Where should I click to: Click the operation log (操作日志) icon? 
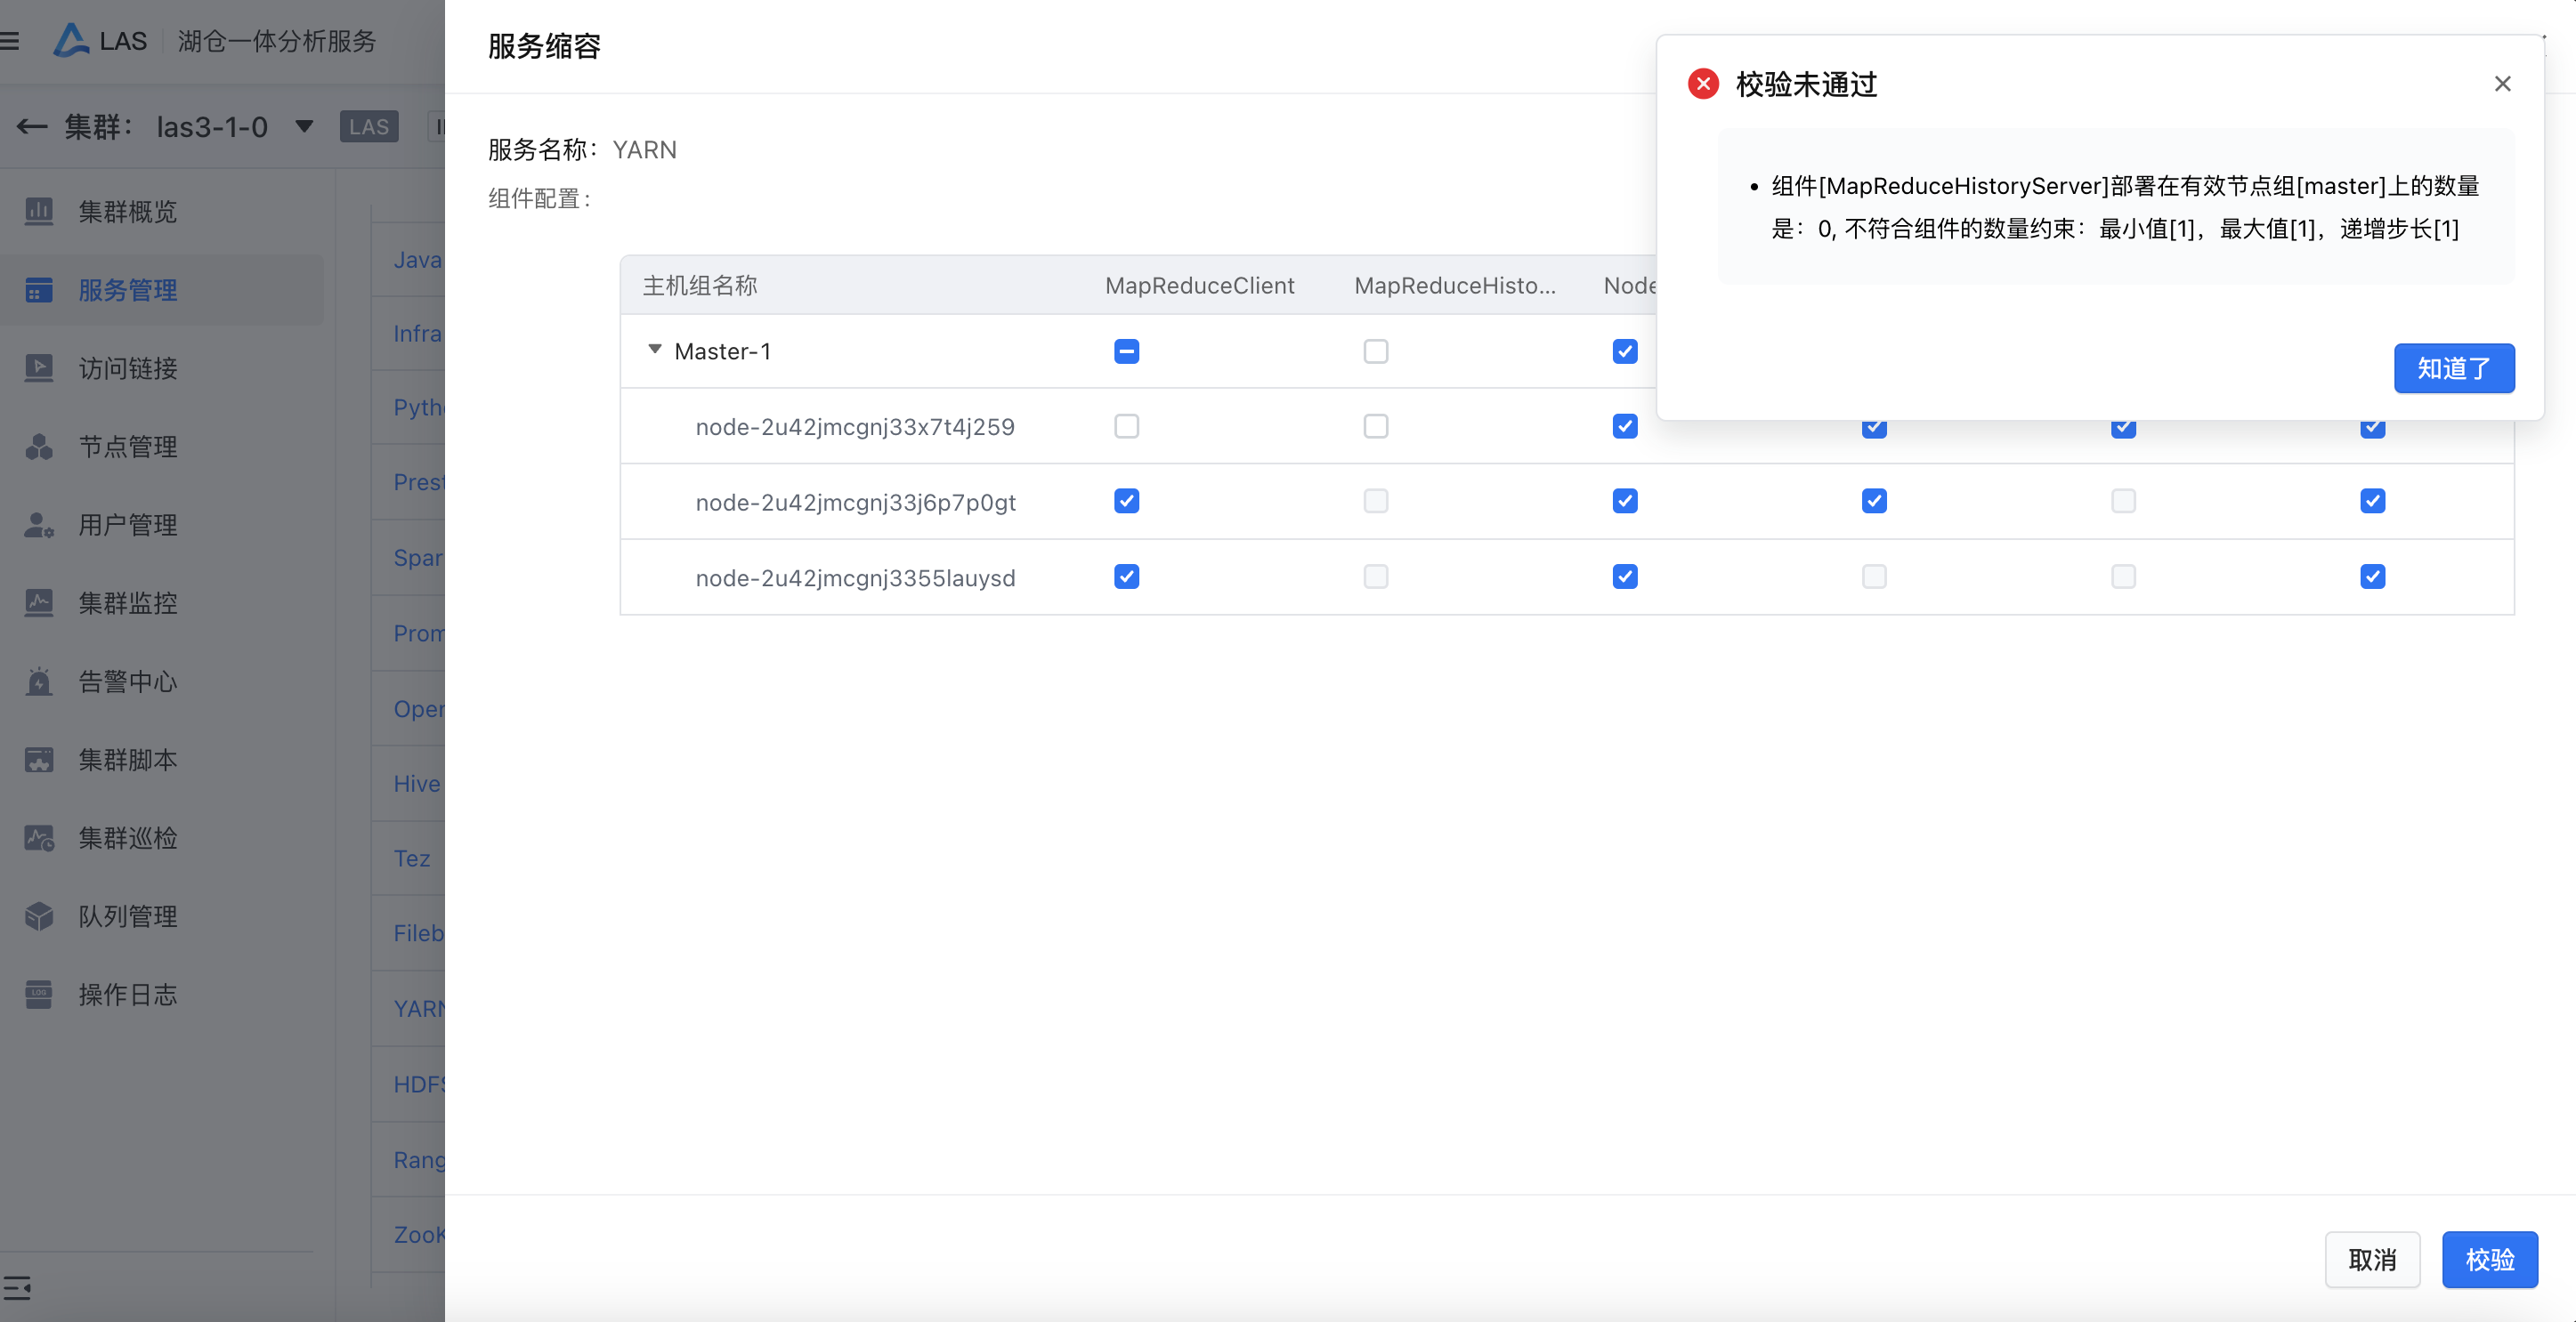[x=39, y=995]
